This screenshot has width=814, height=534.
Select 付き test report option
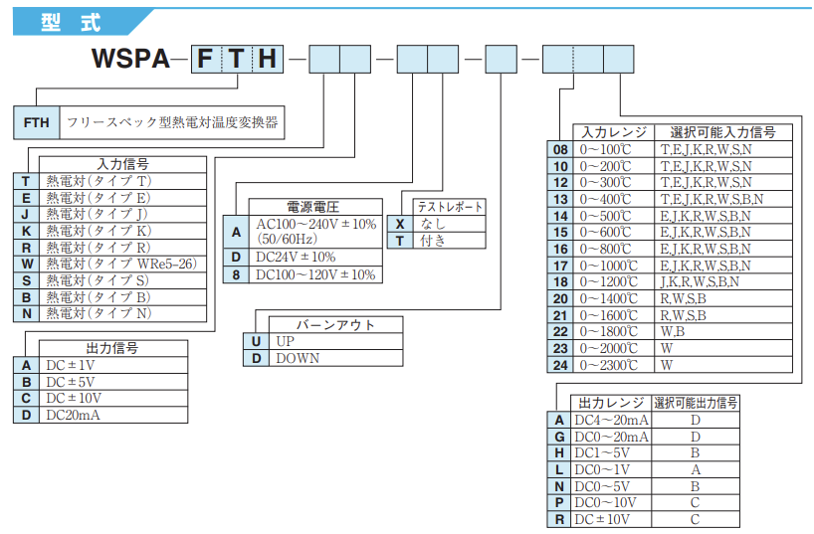437,241
